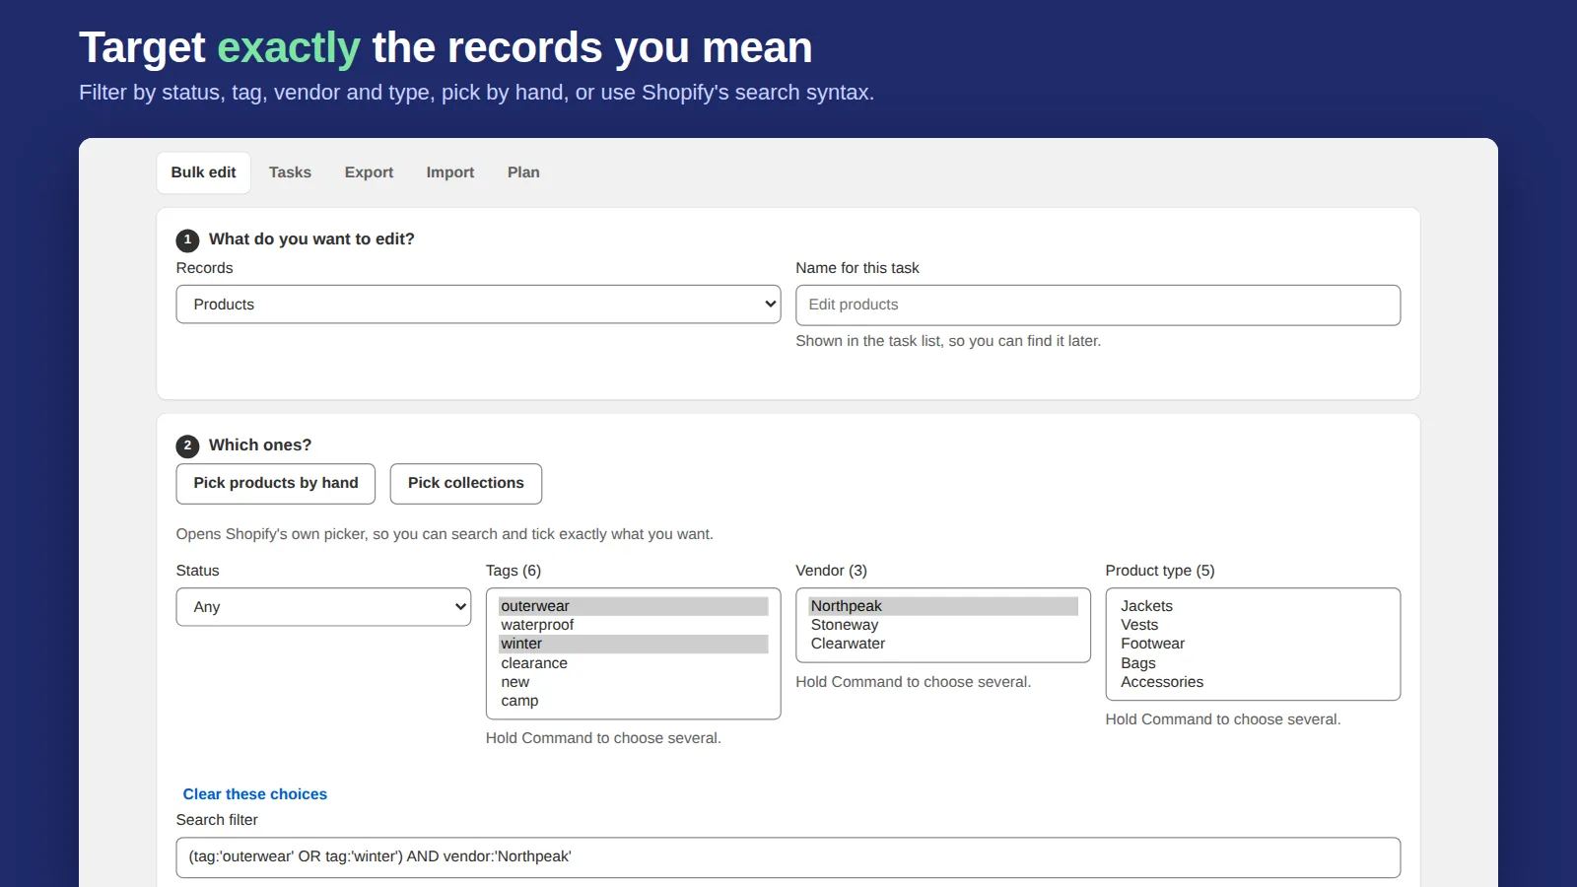Select the Plan tab
The width and height of the screenshot is (1577, 887).
pos(523,172)
